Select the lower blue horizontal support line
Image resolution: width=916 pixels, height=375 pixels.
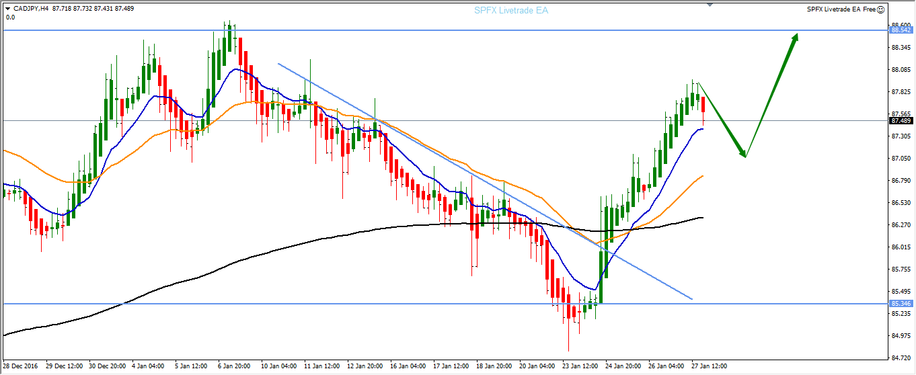[444, 304]
